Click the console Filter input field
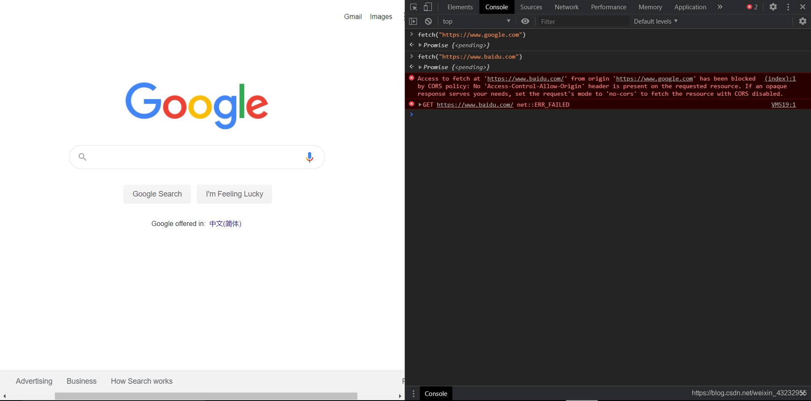811x401 pixels. (x=583, y=22)
